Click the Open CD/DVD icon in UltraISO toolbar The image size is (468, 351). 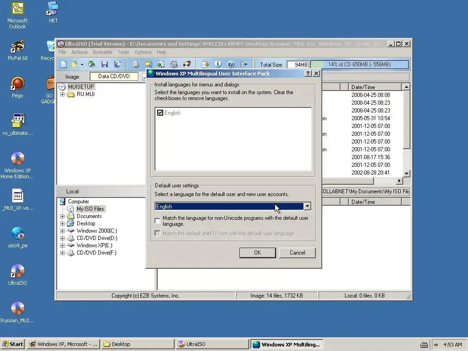tap(91, 64)
